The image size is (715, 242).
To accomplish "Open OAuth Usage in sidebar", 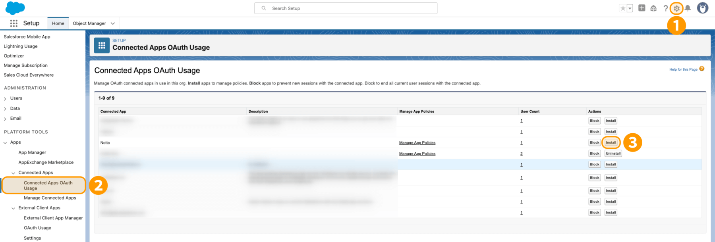I will (37, 228).
